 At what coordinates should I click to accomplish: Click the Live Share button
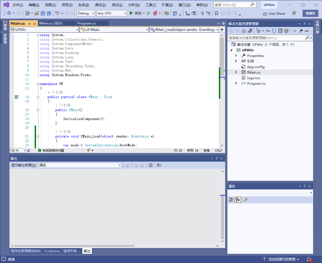[274, 14]
